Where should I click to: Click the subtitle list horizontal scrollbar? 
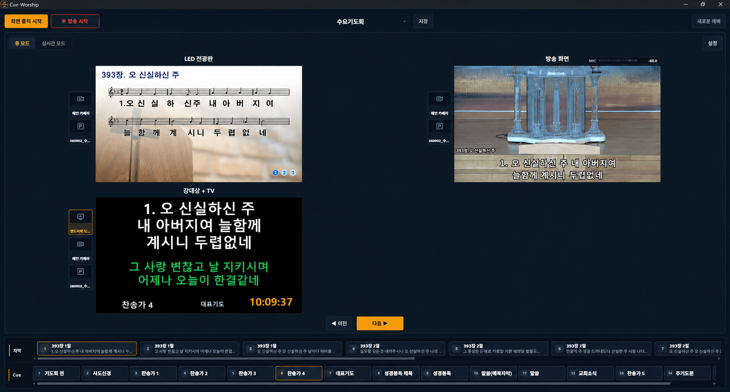[226, 359]
